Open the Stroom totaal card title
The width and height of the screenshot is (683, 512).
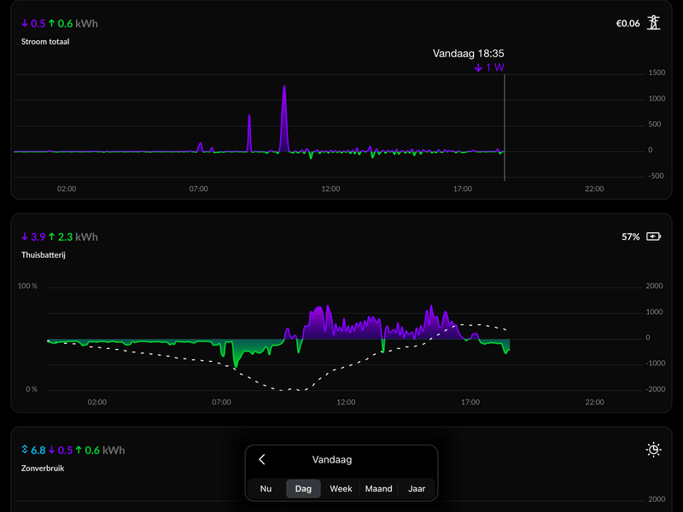(45, 42)
